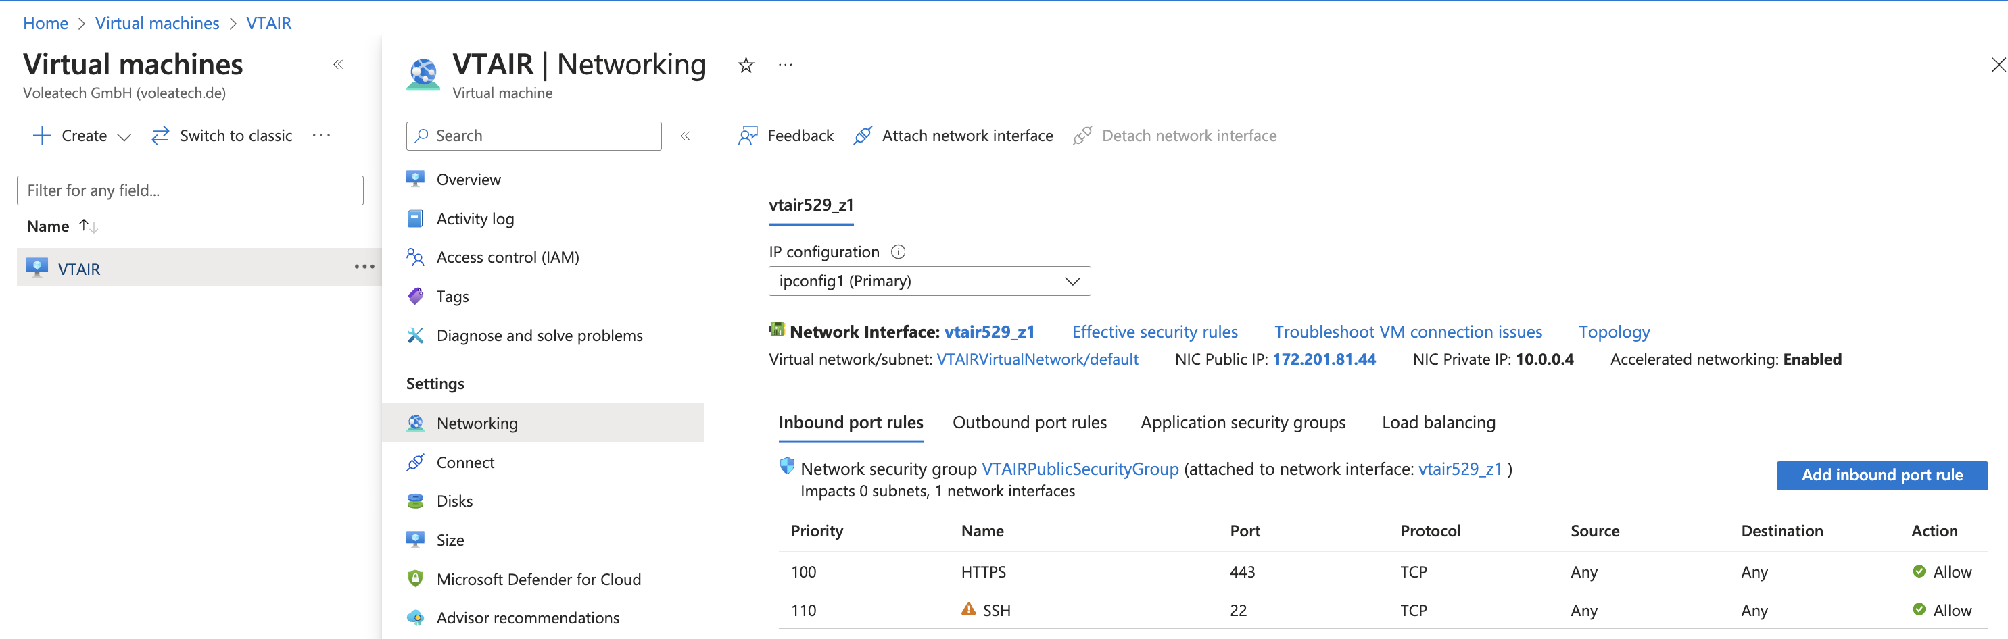Click the VTAIR networking globe icon in header
The image size is (2008, 639).
point(423,74)
